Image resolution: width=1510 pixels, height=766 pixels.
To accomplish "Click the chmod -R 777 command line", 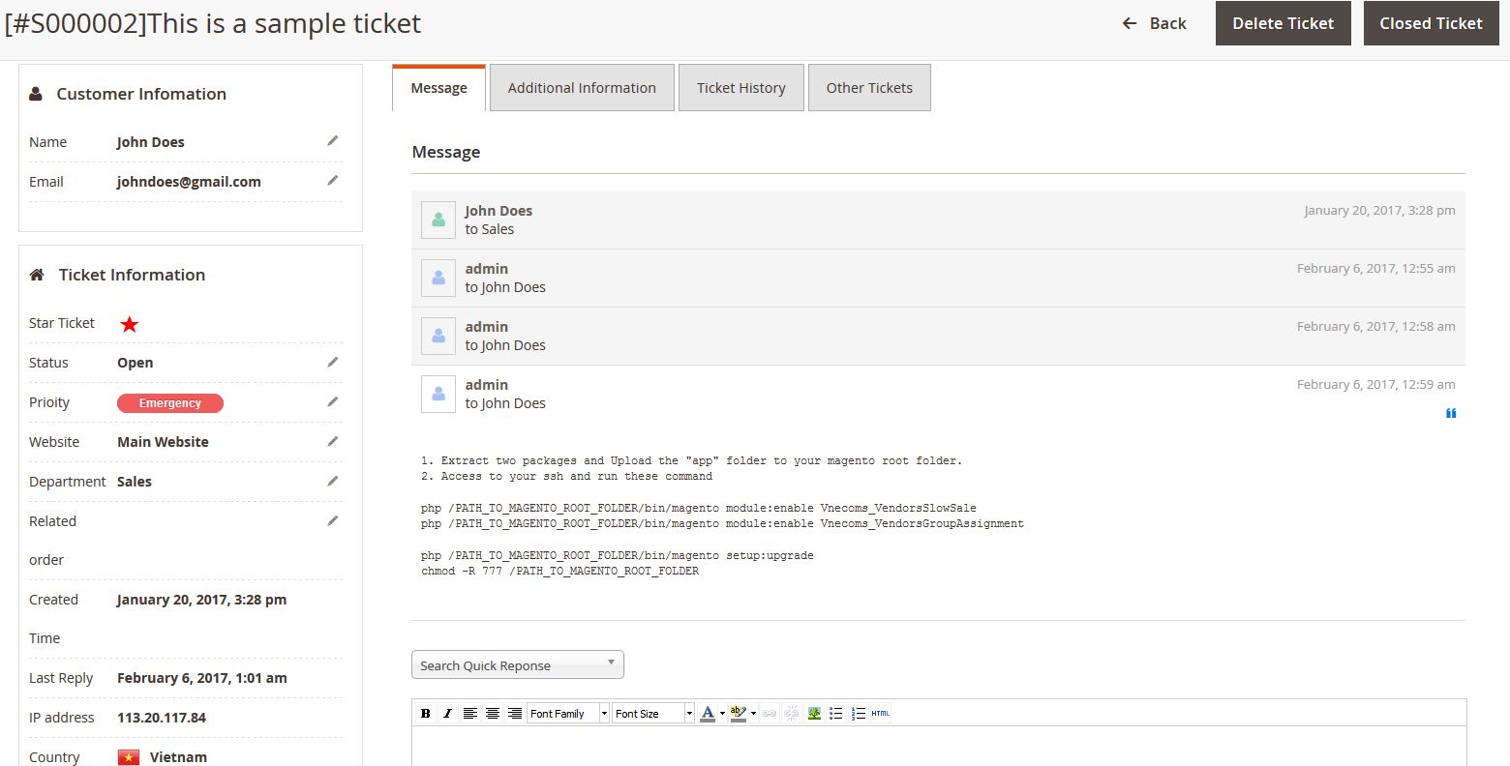I will point(559,571).
